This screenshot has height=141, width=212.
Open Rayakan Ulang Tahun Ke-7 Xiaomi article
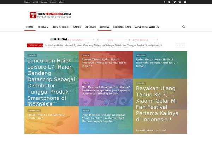[157, 104]
